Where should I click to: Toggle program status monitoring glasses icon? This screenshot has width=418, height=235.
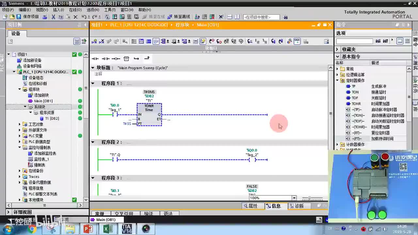point(297,41)
